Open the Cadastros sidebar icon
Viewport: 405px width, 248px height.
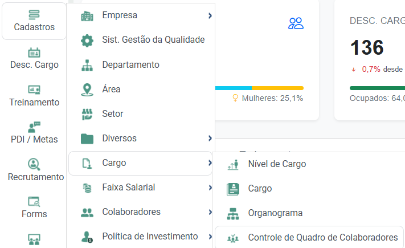click(34, 15)
